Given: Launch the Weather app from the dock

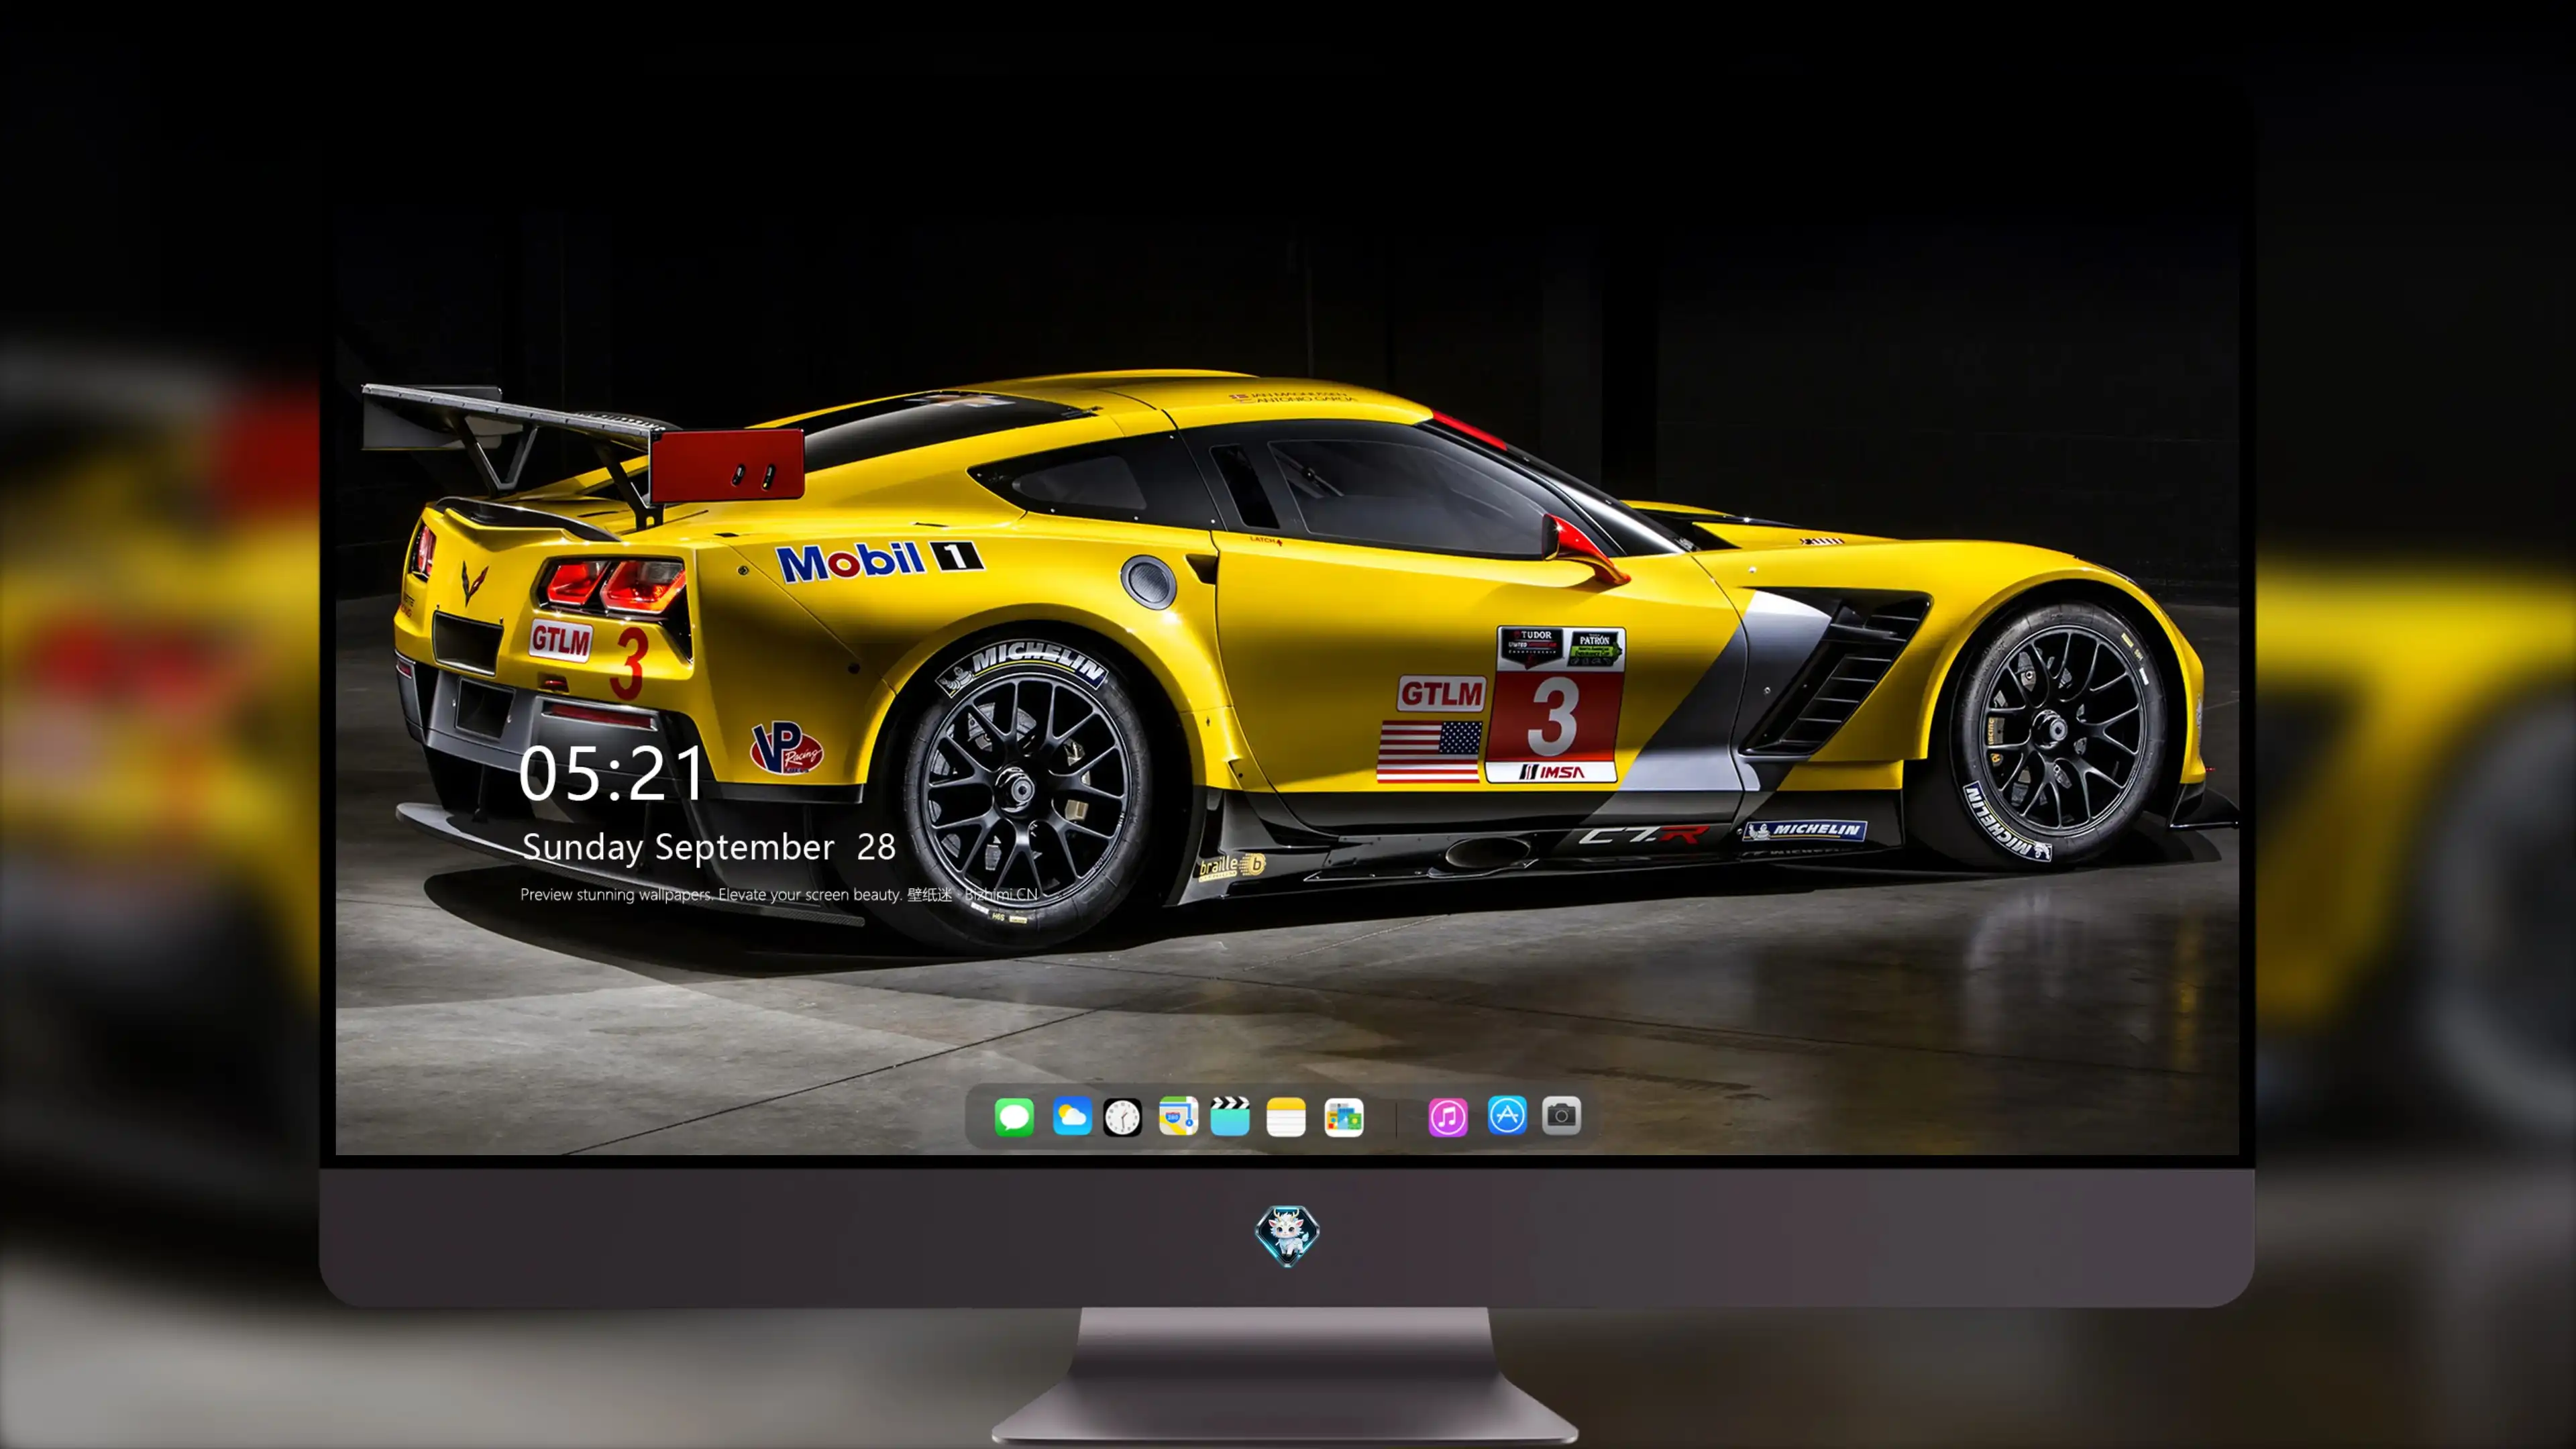Looking at the screenshot, I should tap(1071, 1116).
